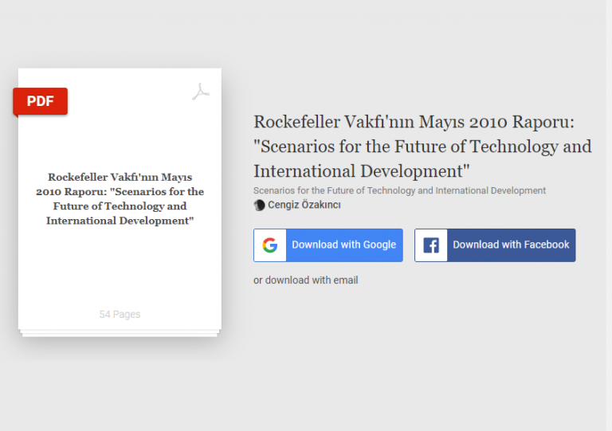
Task: Click the Adobe Acrobat icon on cover
Action: click(201, 92)
